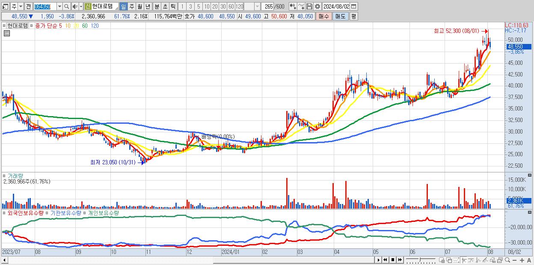Click the 평 button next to 매도
The image size is (534, 265).
pos(353,16)
